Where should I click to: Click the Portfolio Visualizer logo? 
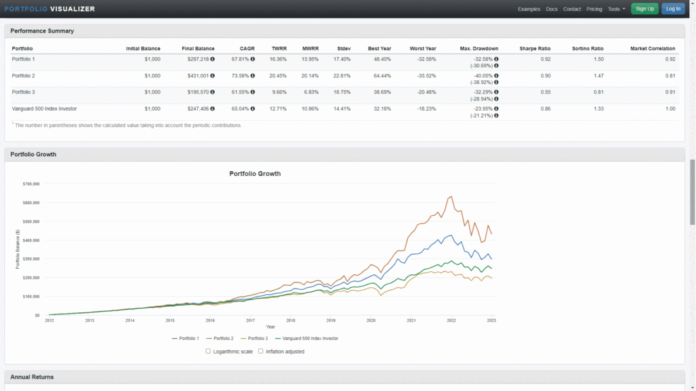50,9
